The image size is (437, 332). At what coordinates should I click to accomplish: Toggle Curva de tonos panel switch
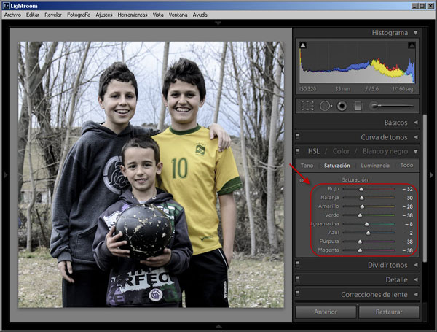pos(297,136)
